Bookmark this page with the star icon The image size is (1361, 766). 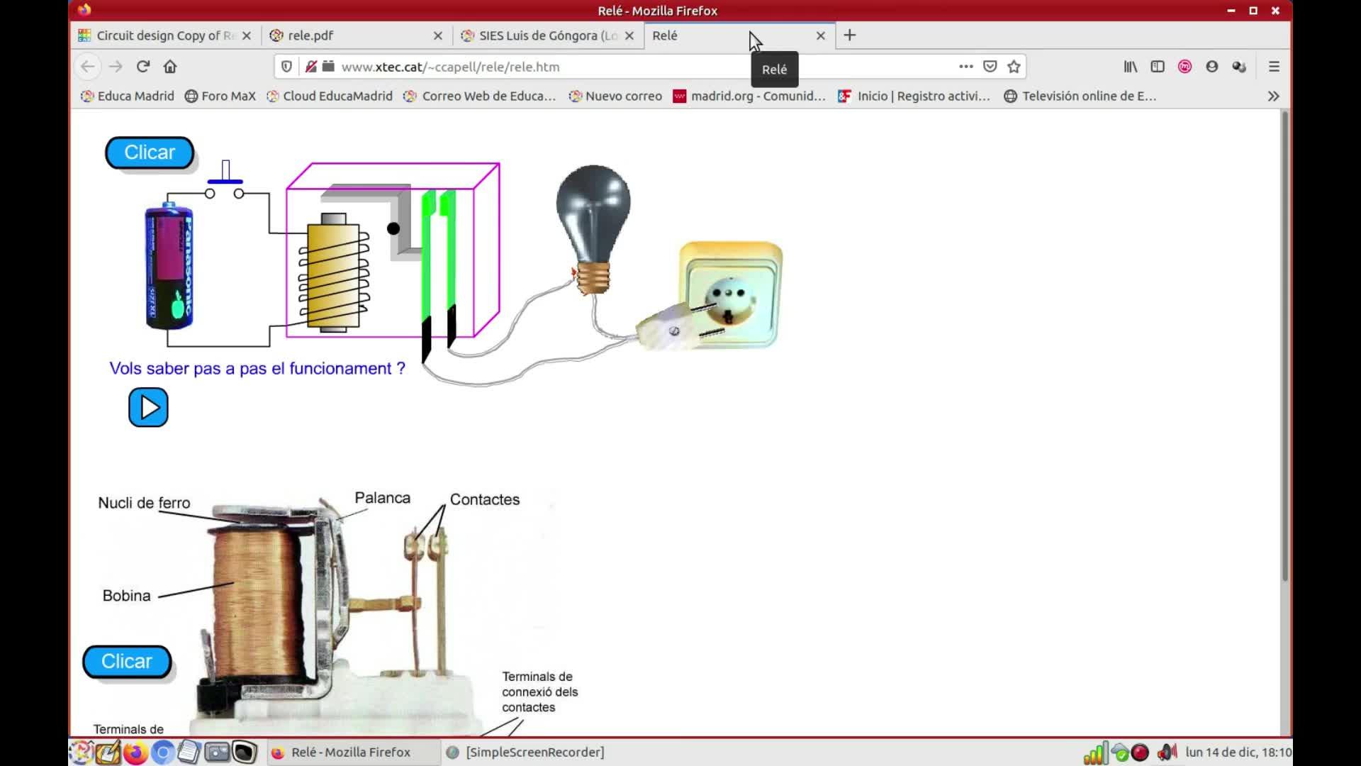coord(1014,67)
